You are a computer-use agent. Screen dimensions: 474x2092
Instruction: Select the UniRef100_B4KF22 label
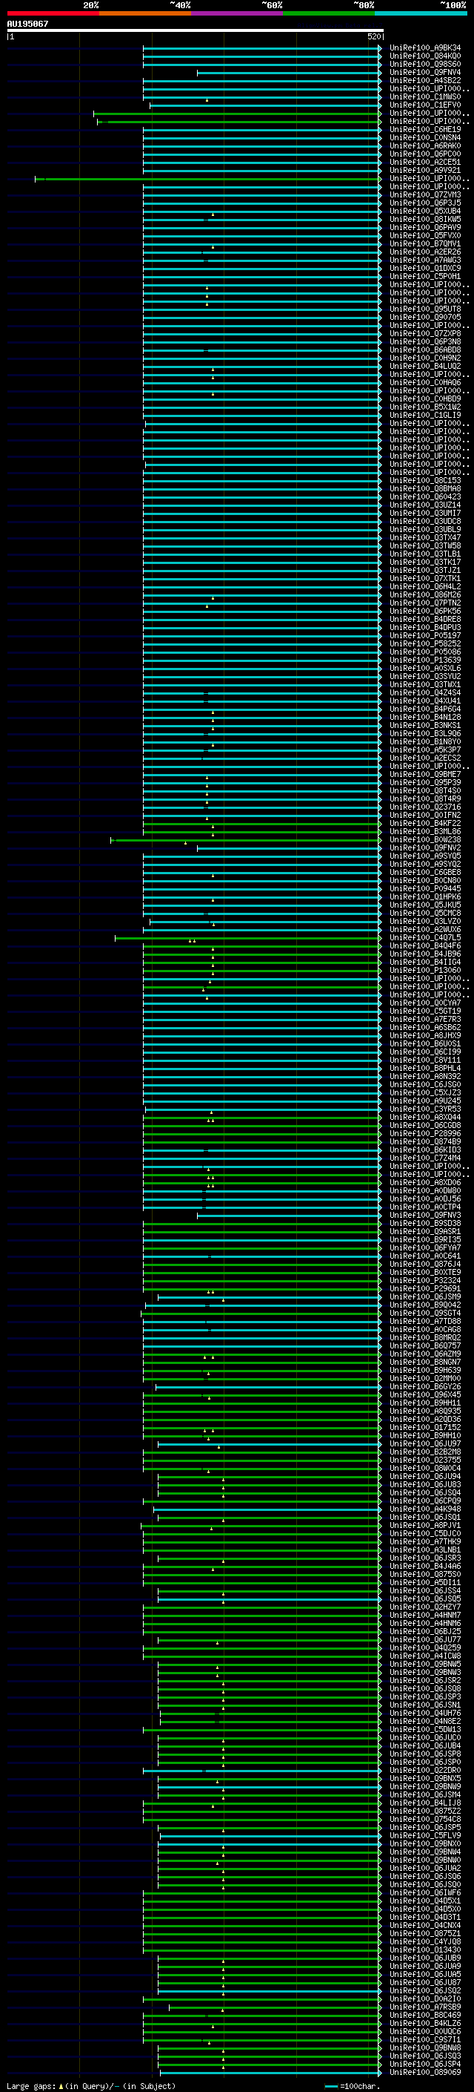(x=425, y=824)
